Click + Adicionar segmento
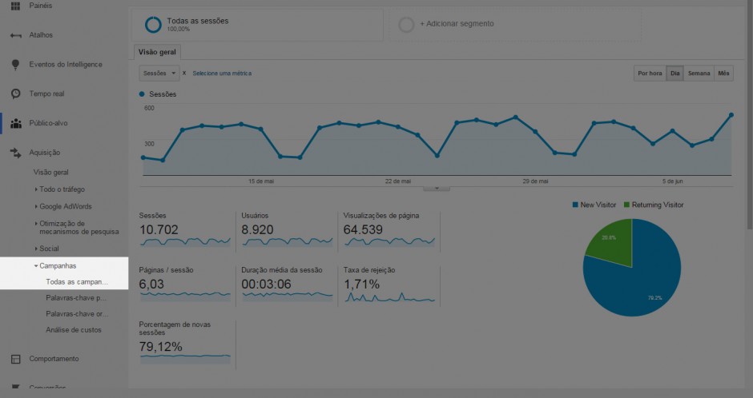 (x=457, y=24)
